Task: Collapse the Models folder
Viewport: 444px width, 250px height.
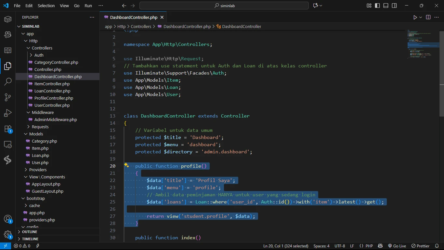Action: tap(36, 134)
